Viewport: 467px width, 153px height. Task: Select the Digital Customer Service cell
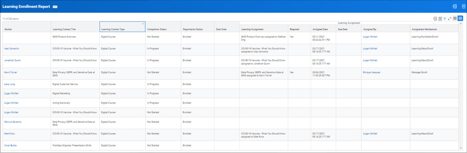pyautogui.click(x=75, y=84)
